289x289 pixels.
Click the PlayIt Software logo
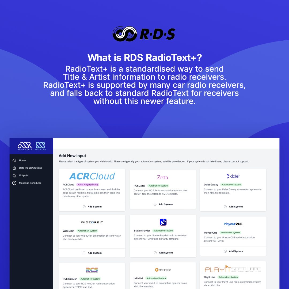point(233,269)
